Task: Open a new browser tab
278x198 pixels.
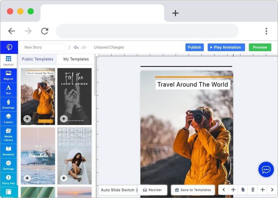Action: pyautogui.click(x=175, y=13)
